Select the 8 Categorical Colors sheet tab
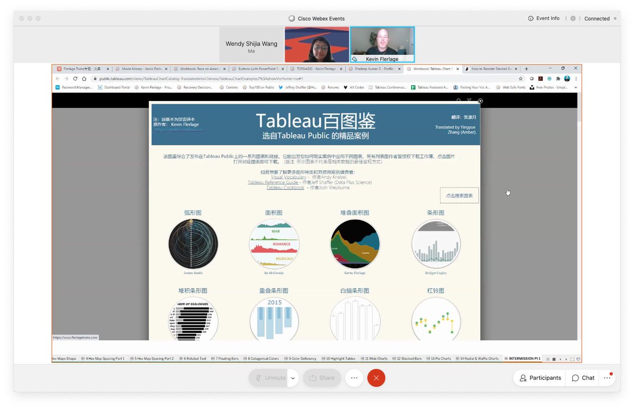The width and height of the screenshot is (634, 409). pyautogui.click(x=260, y=358)
